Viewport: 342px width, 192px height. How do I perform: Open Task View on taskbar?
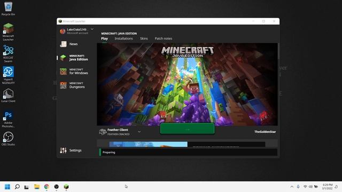pos(27,187)
